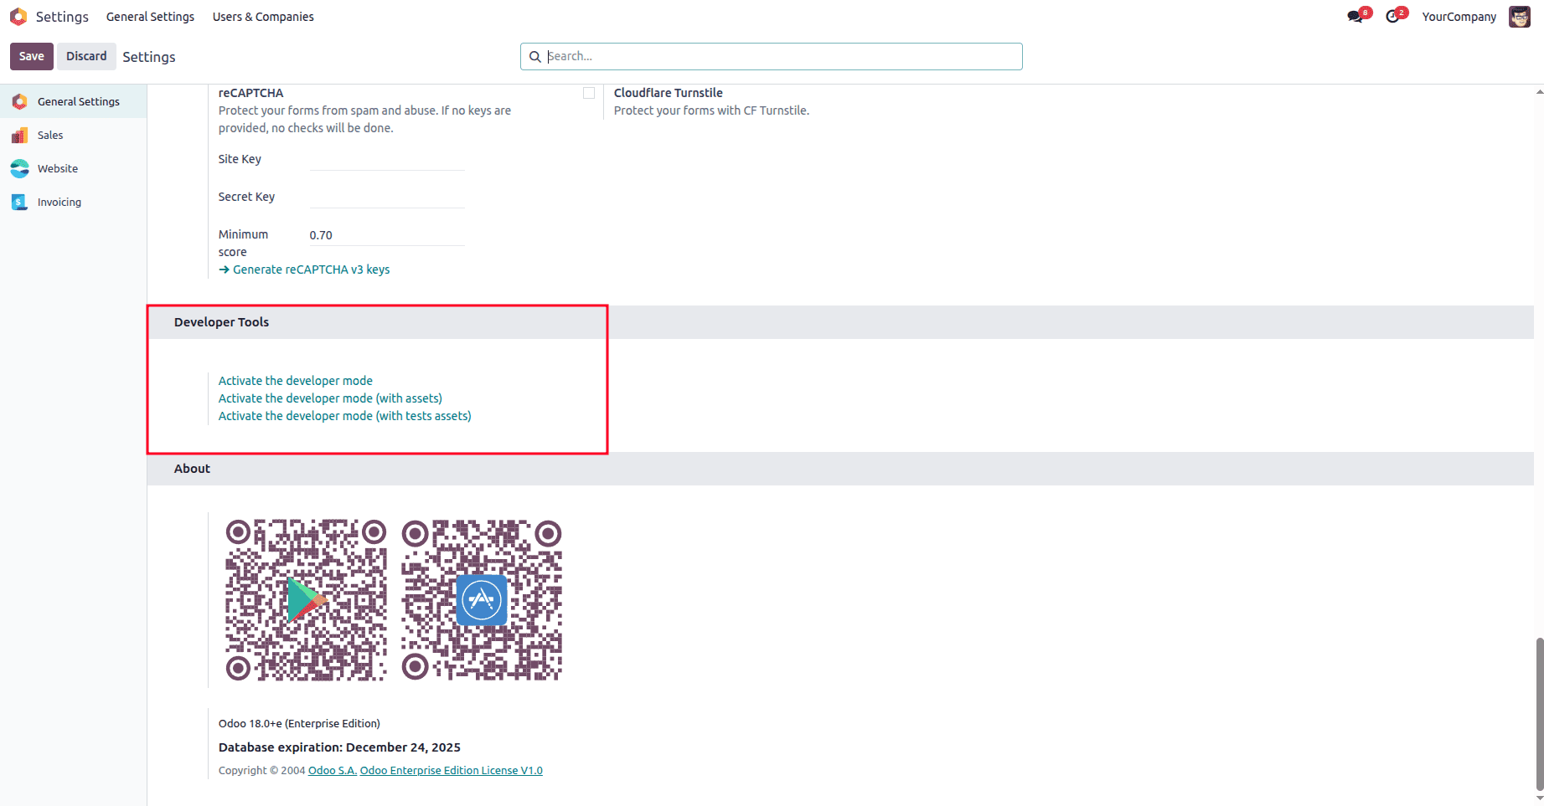Open the Users & Companies menu
This screenshot has height=806, width=1544.
click(262, 16)
